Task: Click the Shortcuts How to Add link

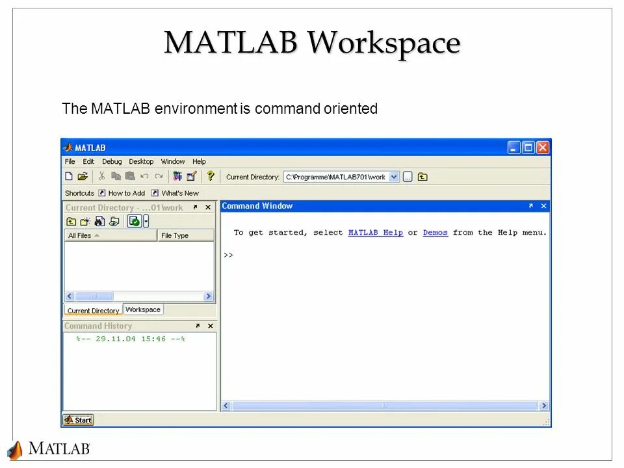Action: point(126,193)
